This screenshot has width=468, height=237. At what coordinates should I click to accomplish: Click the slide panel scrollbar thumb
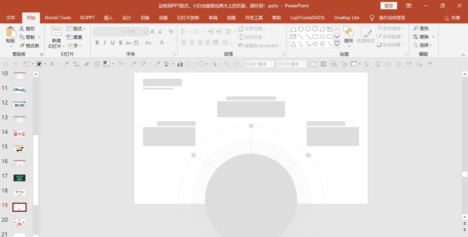click(35, 170)
